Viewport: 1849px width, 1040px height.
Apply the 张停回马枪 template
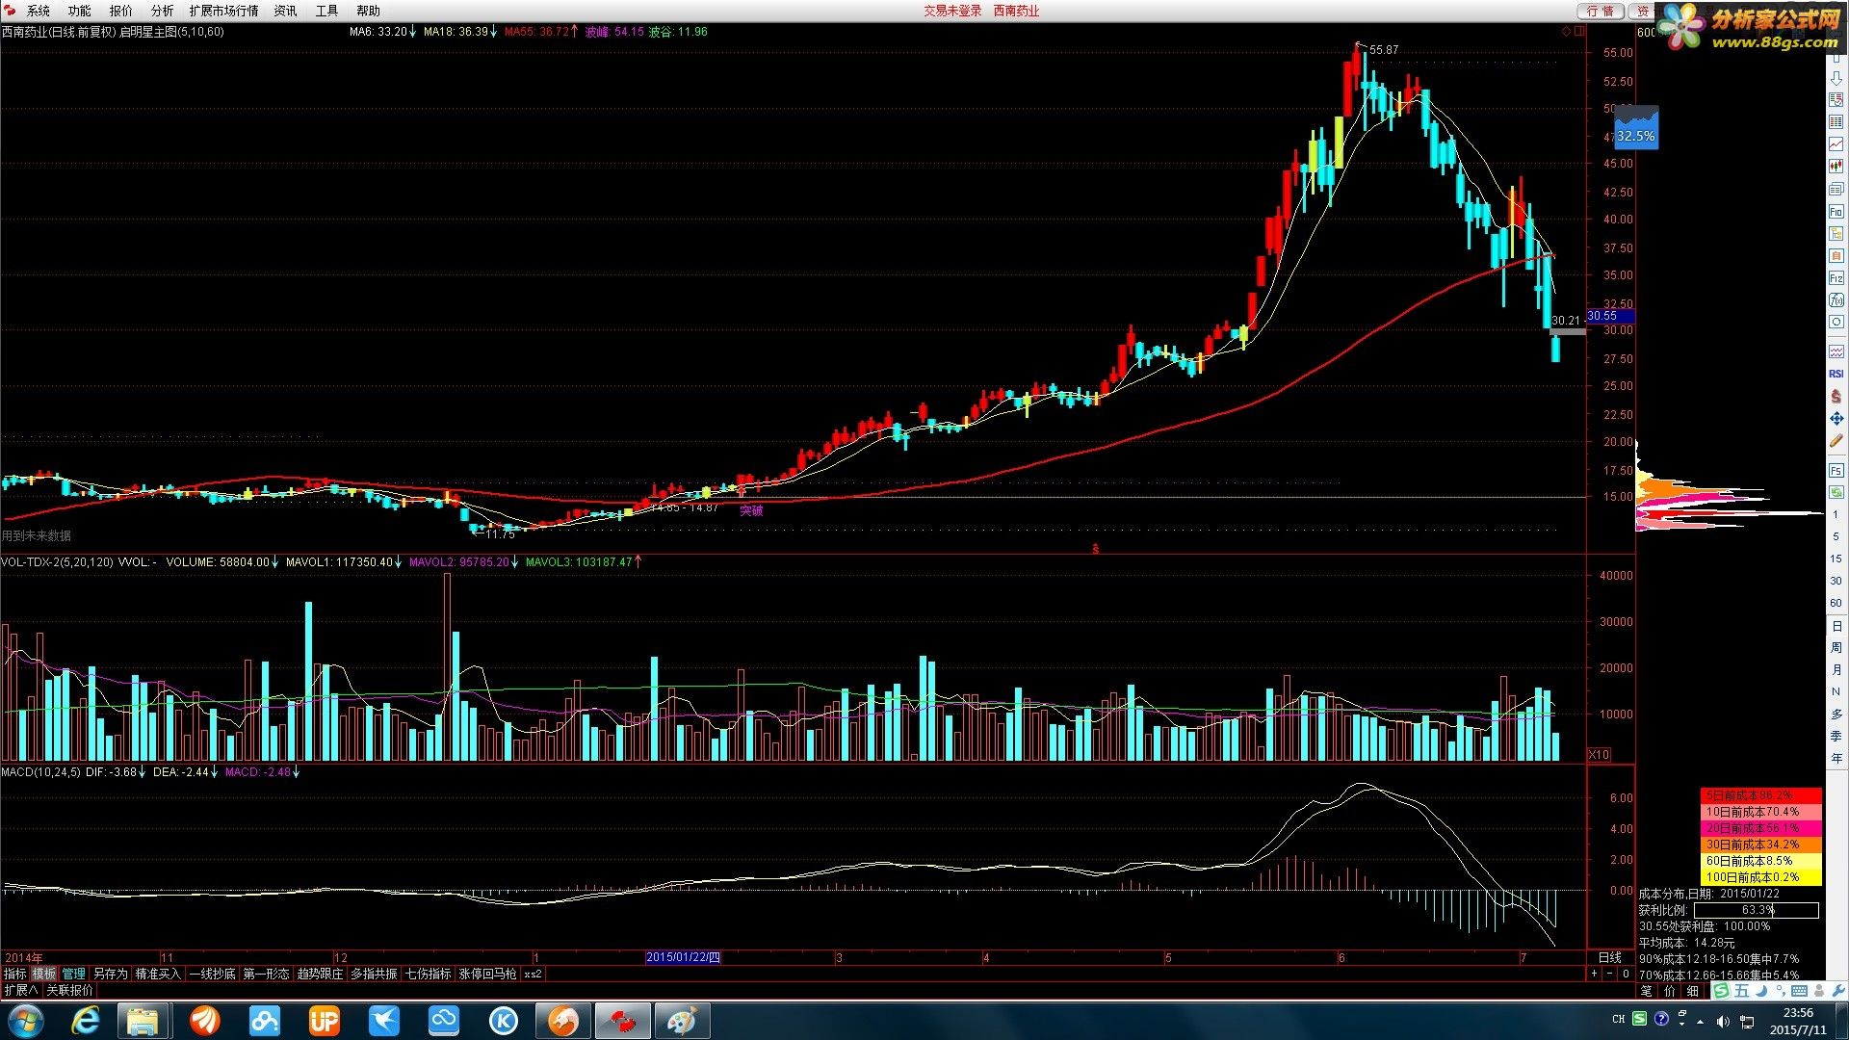487,974
